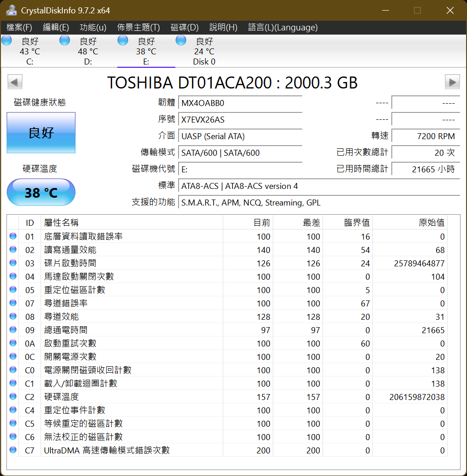
Task: Click the 屬性名稱 column header
Action: pos(132,223)
